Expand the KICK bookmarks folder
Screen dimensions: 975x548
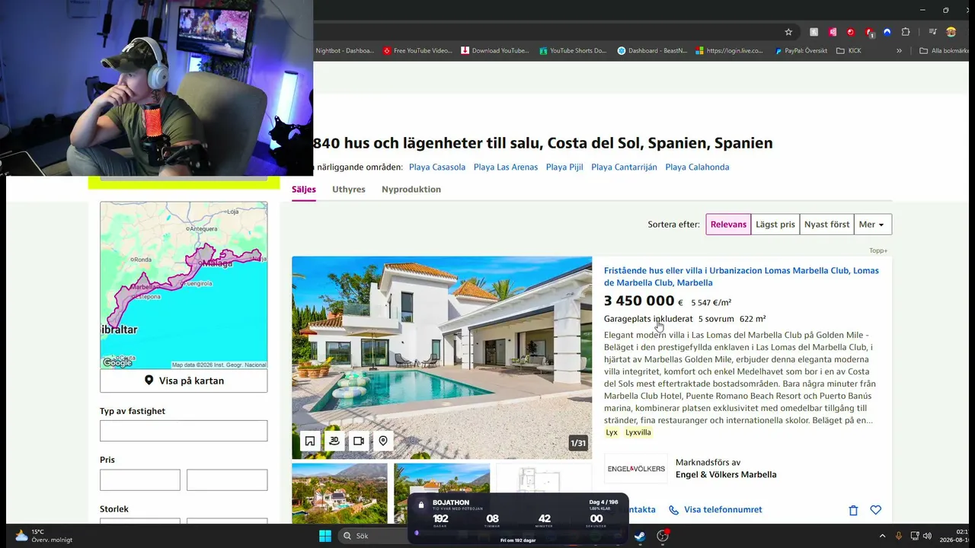pos(849,51)
